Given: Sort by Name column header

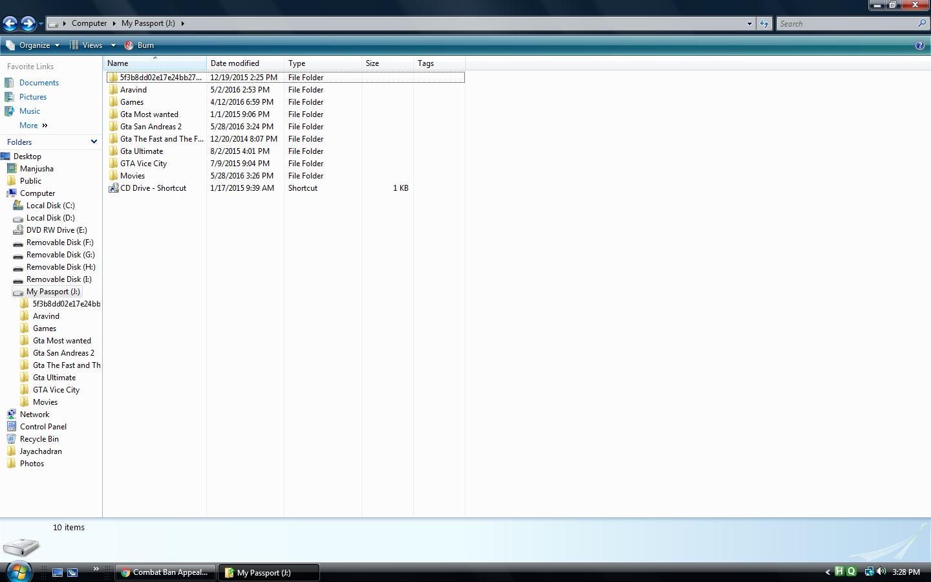Looking at the screenshot, I should click(155, 63).
